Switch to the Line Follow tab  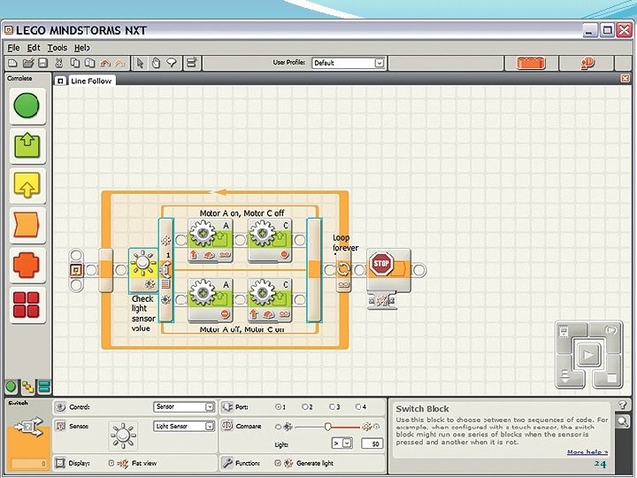click(x=90, y=81)
